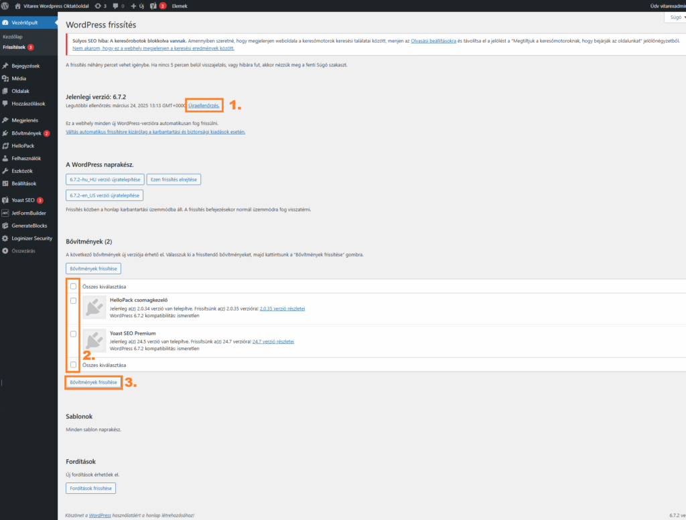Check the Yoast SEO Premium plugin checkbox
Viewport: 686px width, 520px height.
pyautogui.click(x=73, y=333)
